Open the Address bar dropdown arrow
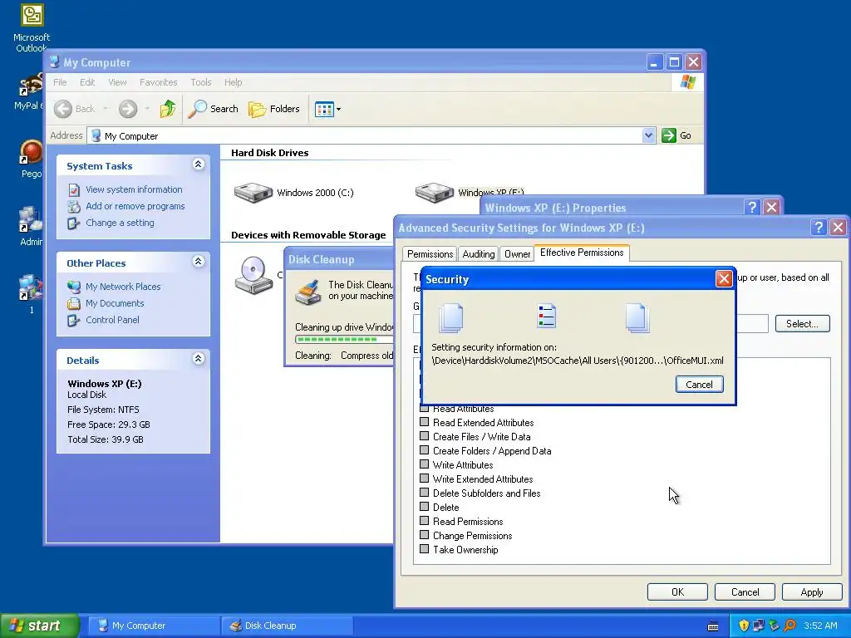Screen dimensions: 851x638 pos(648,135)
